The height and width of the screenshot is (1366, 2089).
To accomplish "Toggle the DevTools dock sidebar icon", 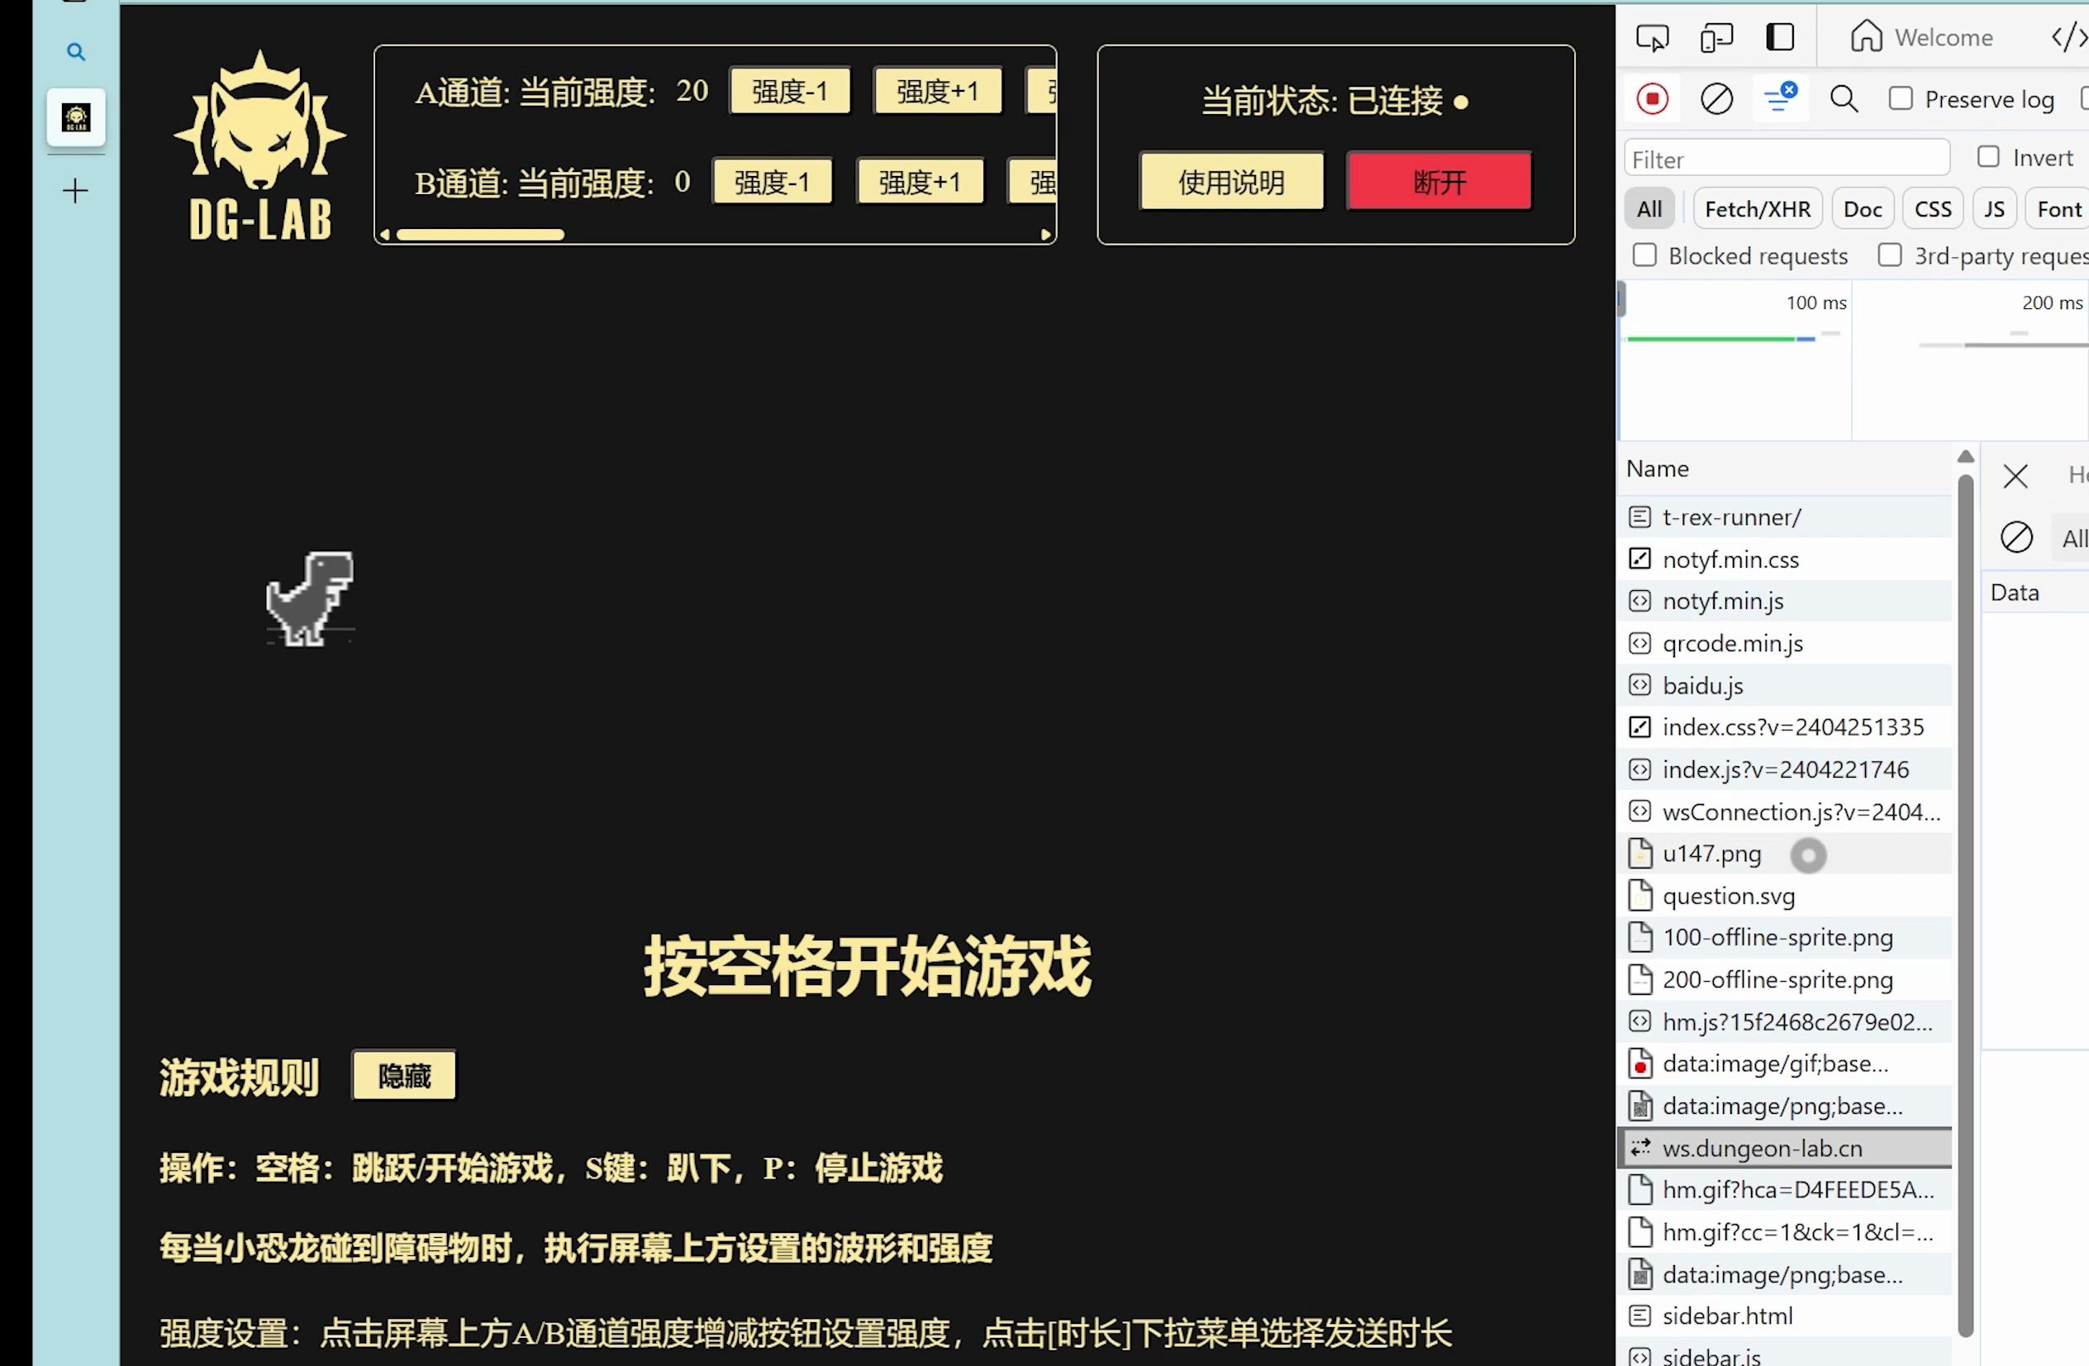I will [x=1779, y=38].
